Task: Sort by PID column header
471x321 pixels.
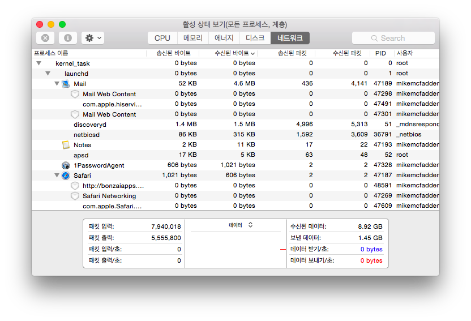Action: tap(382, 53)
